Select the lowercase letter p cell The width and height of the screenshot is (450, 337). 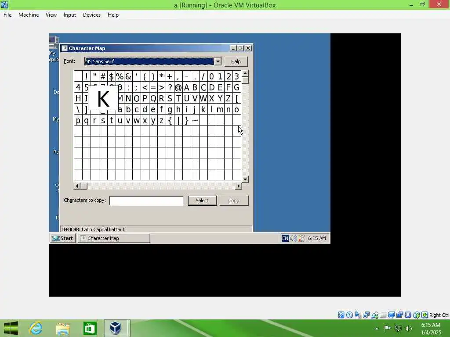78,120
